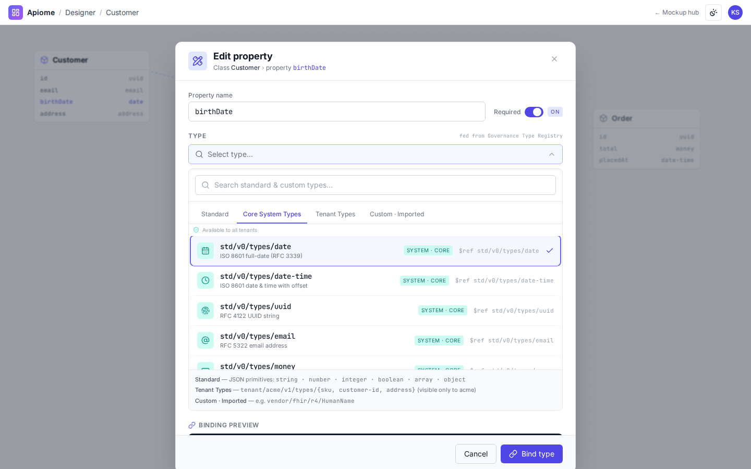Select the std/v0/types/uuid type row
This screenshot has height=469, width=751.
375,311
